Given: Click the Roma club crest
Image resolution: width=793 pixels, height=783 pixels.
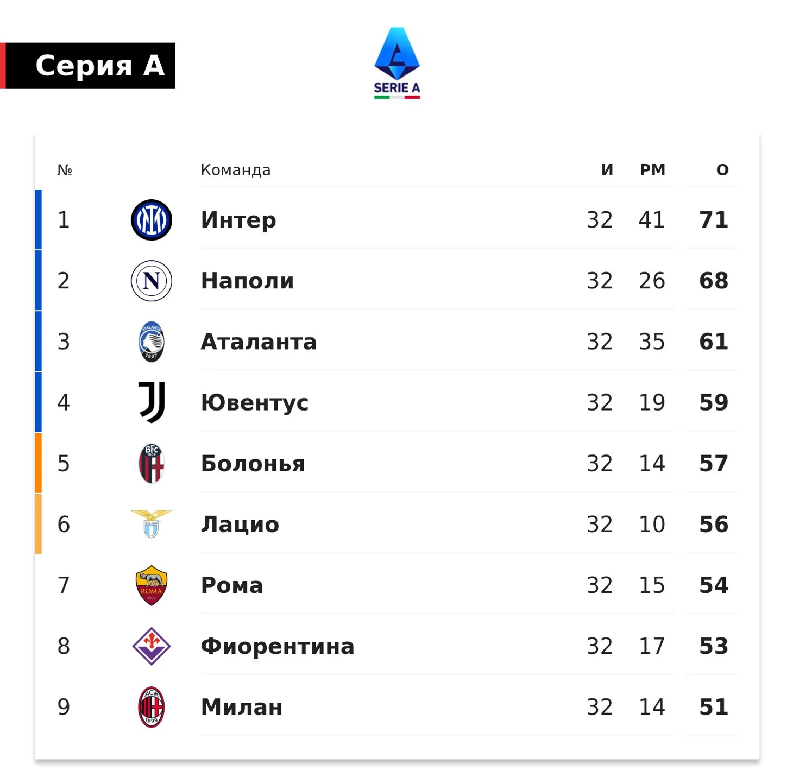Looking at the screenshot, I should pyautogui.click(x=152, y=585).
